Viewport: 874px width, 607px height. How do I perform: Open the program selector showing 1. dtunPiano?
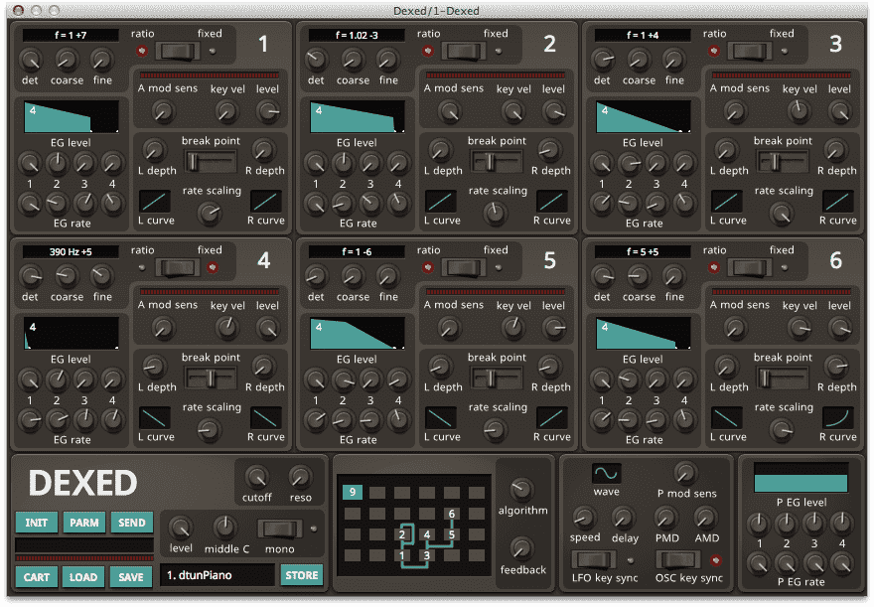pos(218,575)
